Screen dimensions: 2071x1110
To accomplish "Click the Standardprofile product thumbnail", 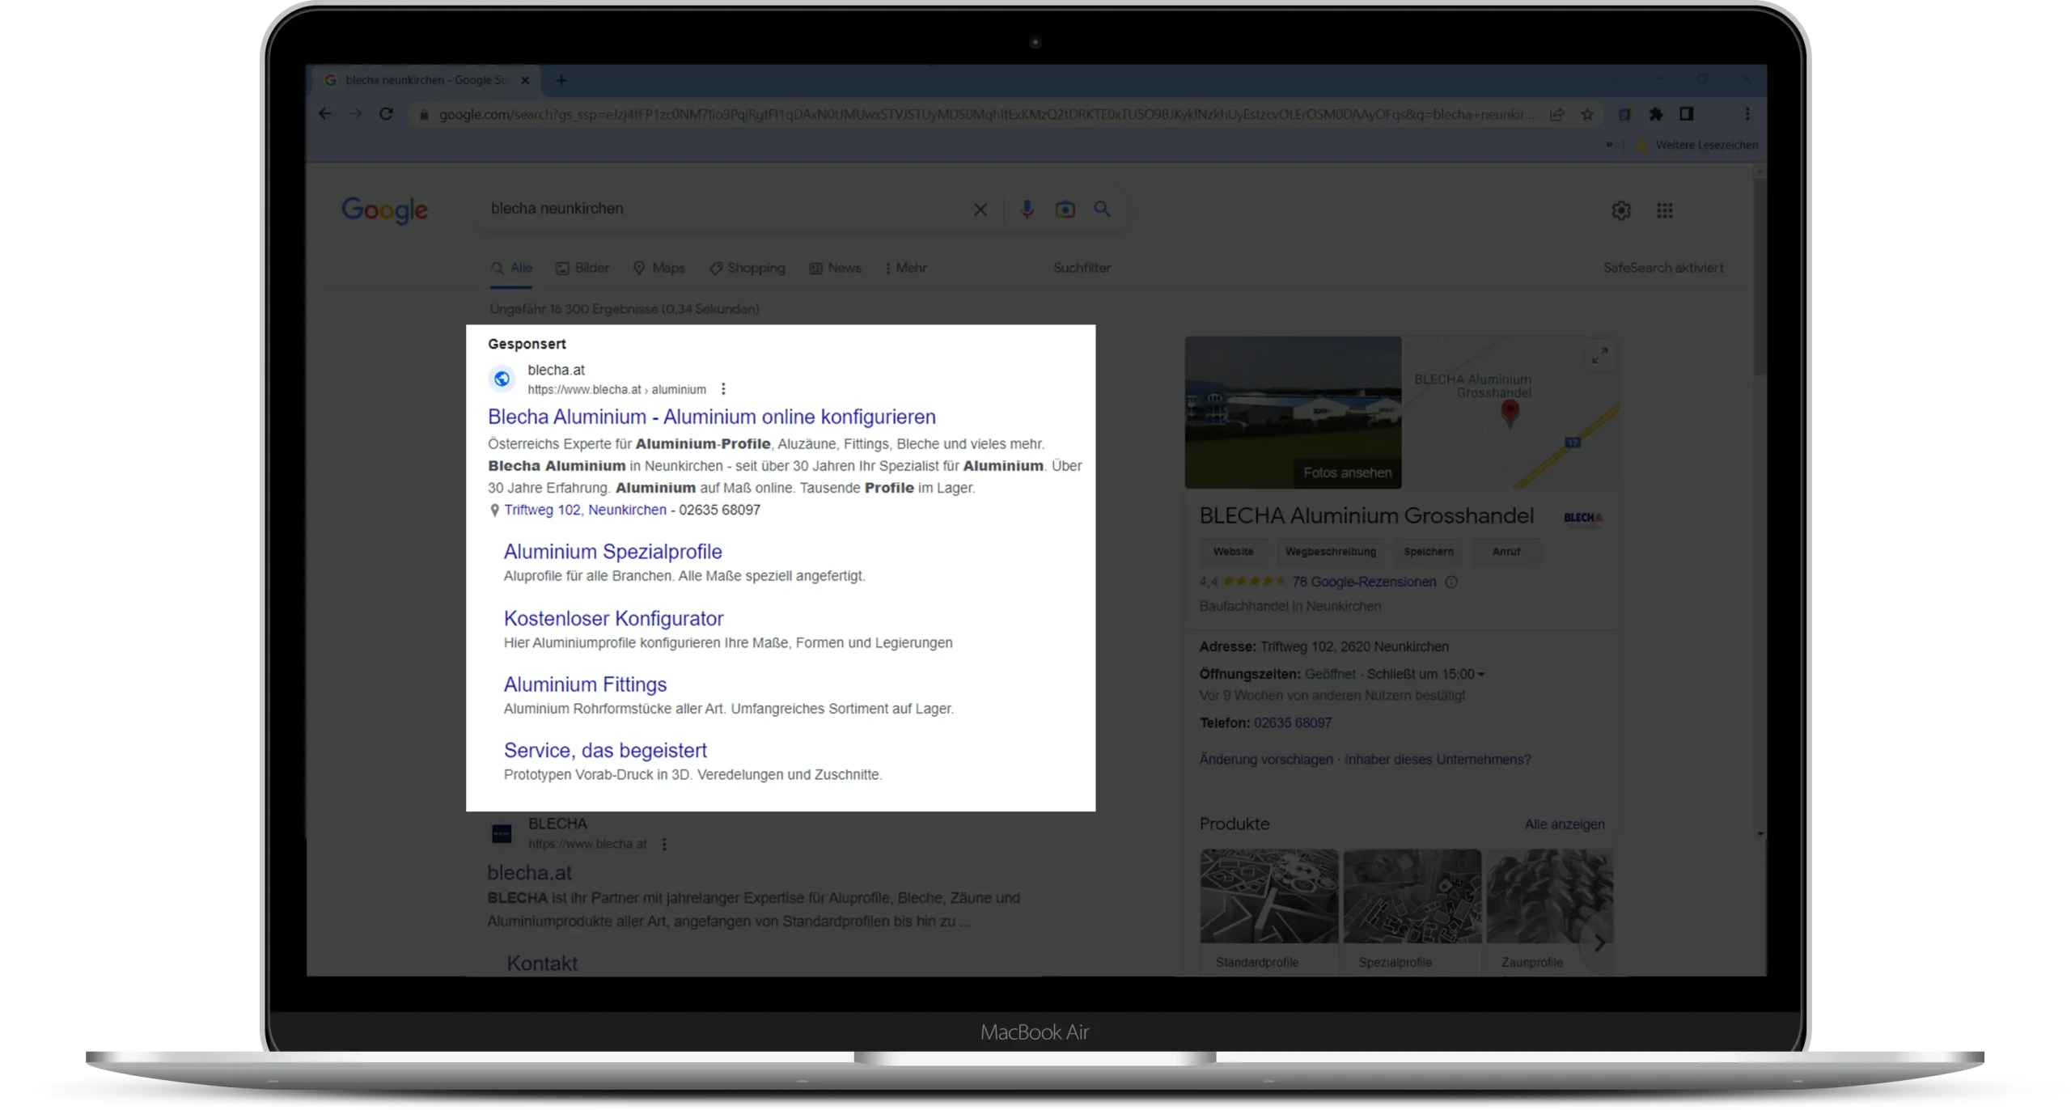I will 1268,896.
